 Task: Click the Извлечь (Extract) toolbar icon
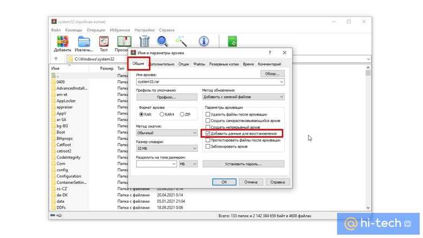84,42
